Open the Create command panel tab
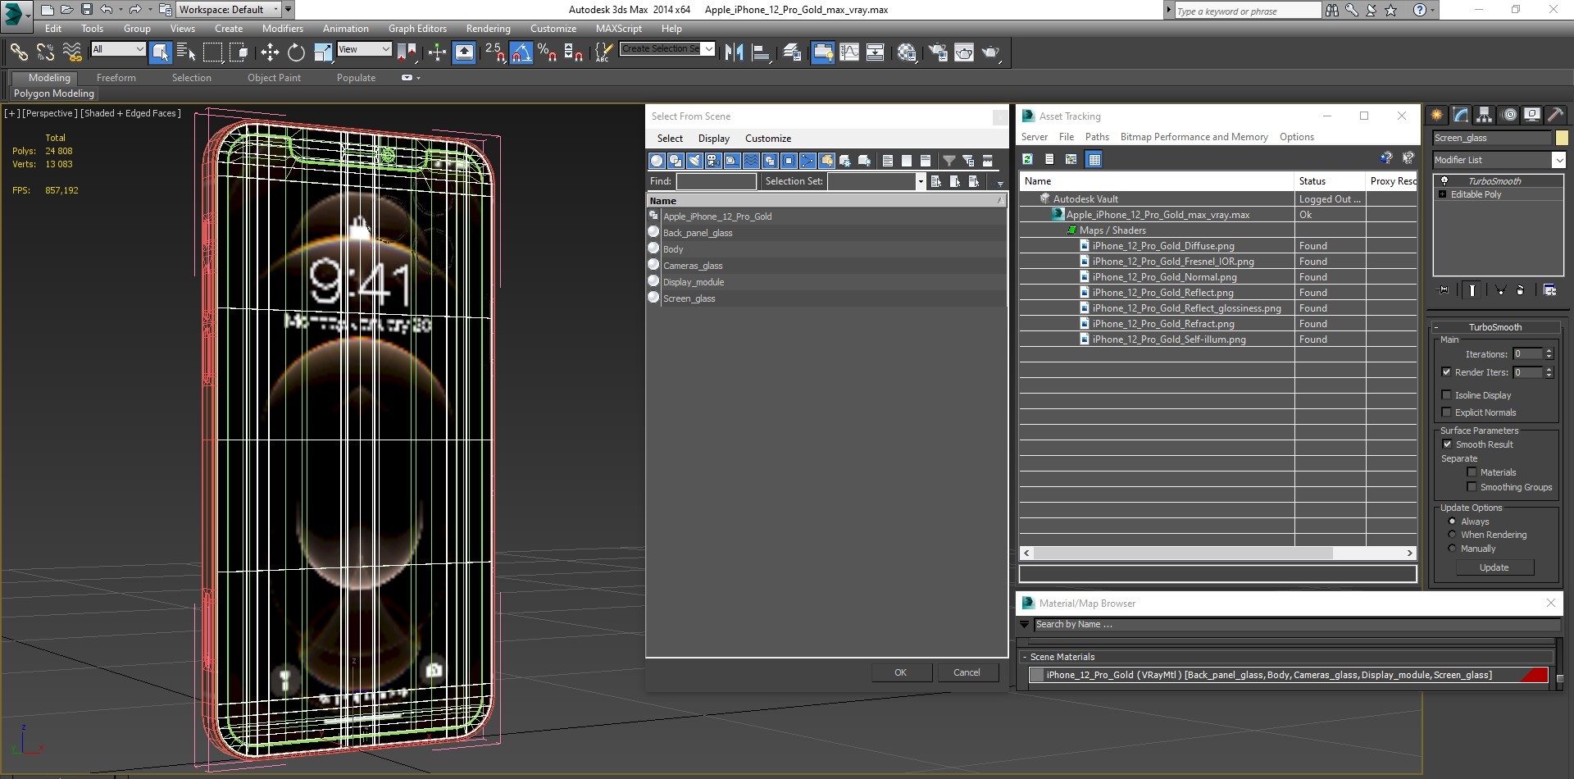 [1436, 115]
